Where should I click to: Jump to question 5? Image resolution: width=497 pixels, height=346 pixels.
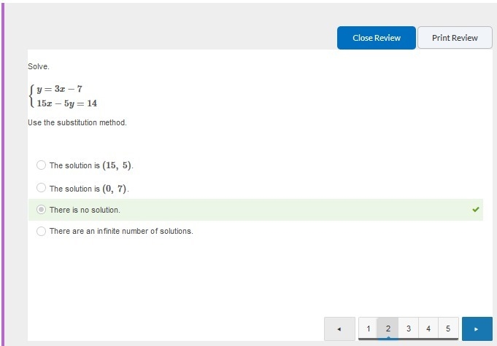[448, 329]
